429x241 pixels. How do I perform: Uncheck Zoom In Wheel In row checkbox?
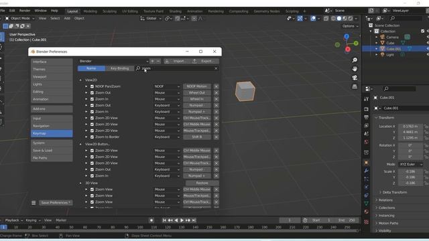click(93, 99)
